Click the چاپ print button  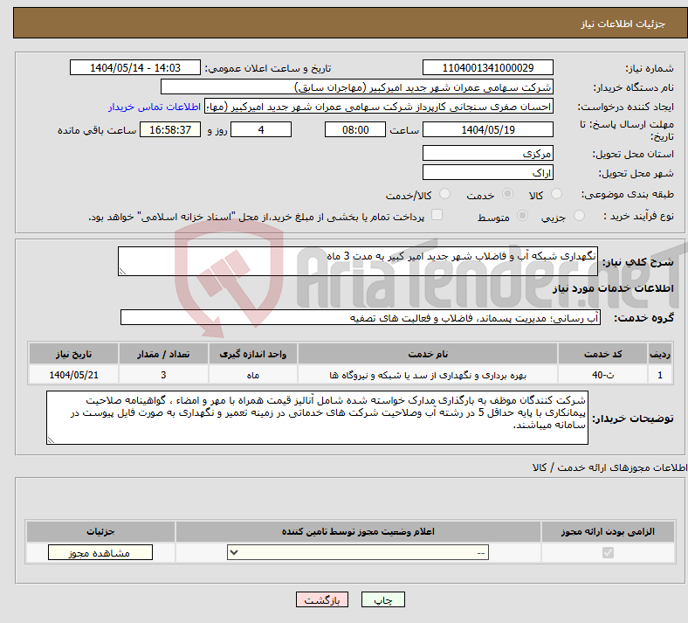click(382, 599)
